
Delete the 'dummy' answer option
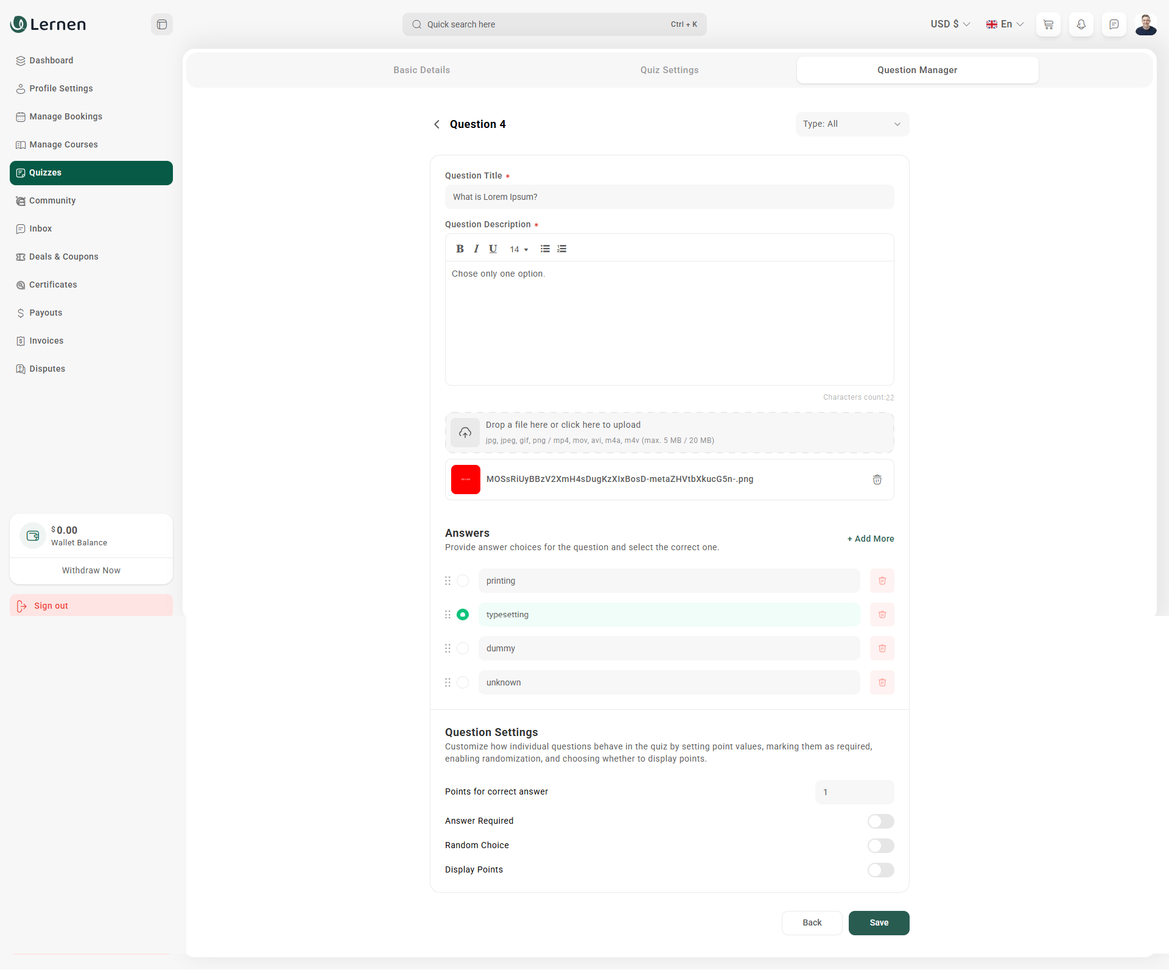tap(882, 648)
